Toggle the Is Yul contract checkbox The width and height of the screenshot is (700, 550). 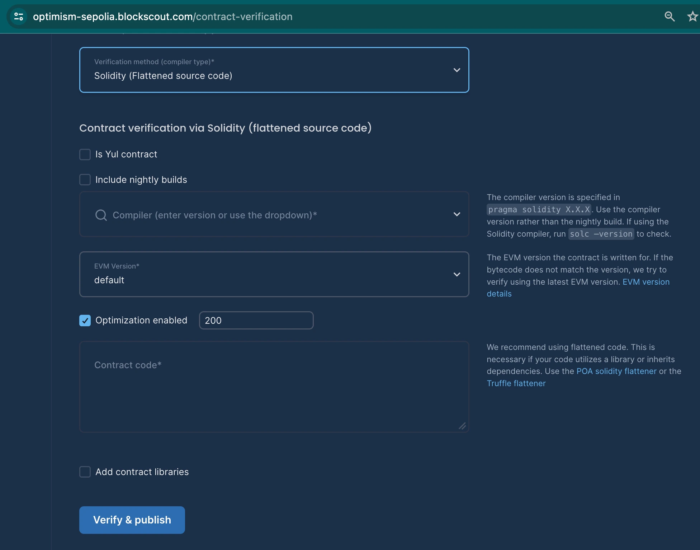click(85, 155)
